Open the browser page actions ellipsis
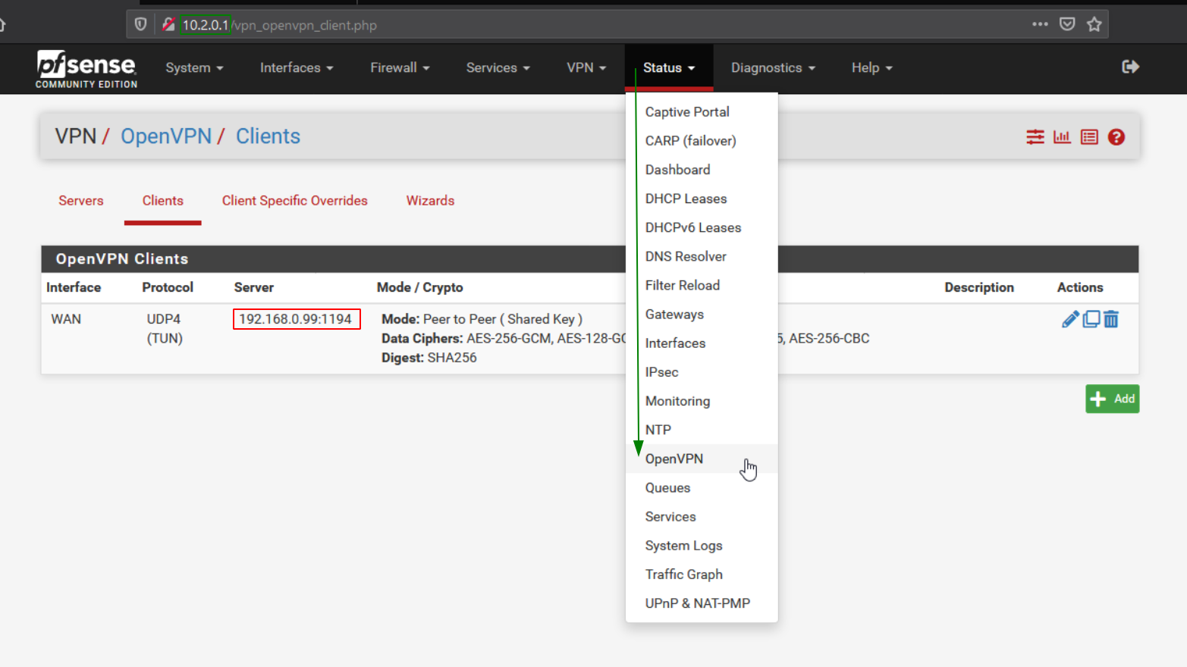The width and height of the screenshot is (1187, 667). tap(1040, 24)
